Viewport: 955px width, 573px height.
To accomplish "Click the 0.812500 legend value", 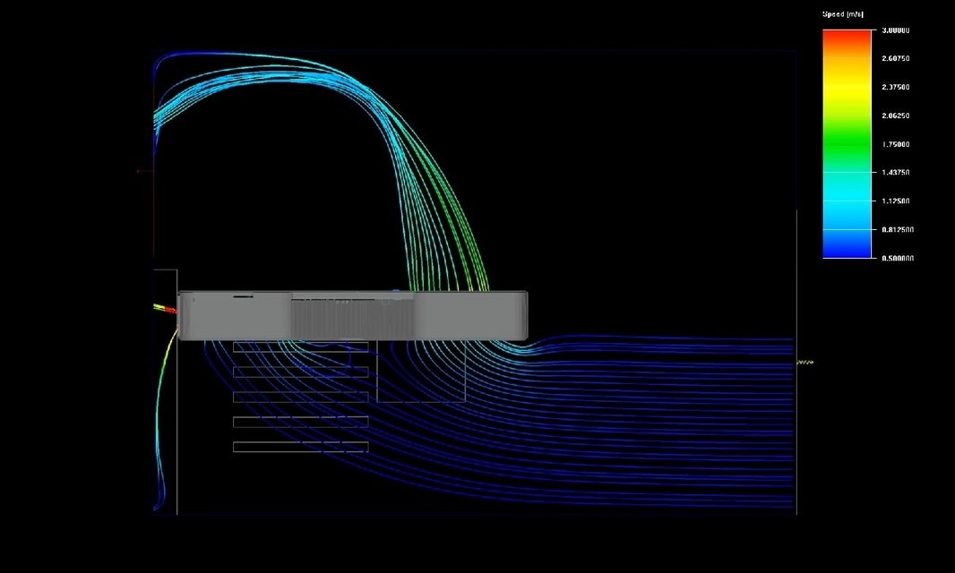I will click(898, 229).
